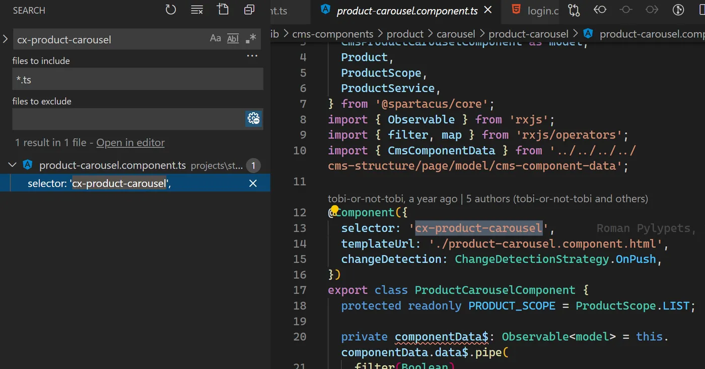Image resolution: width=705 pixels, height=369 pixels.
Task: Click carousel breadcrumb segment
Action: tap(456, 34)
